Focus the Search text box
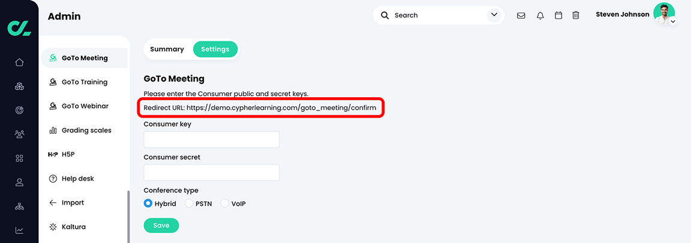Viewport: 691px width, 243px height. click(x=438, y=16)
